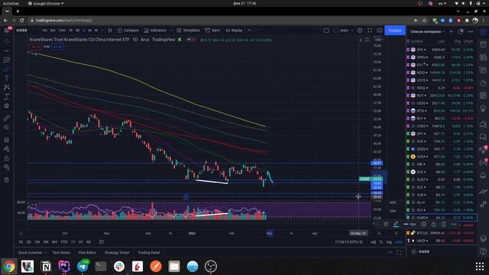Viewport: 489px width, 275px height.
Task: Select RUT row in watchlist
Action: coord(442,95)
